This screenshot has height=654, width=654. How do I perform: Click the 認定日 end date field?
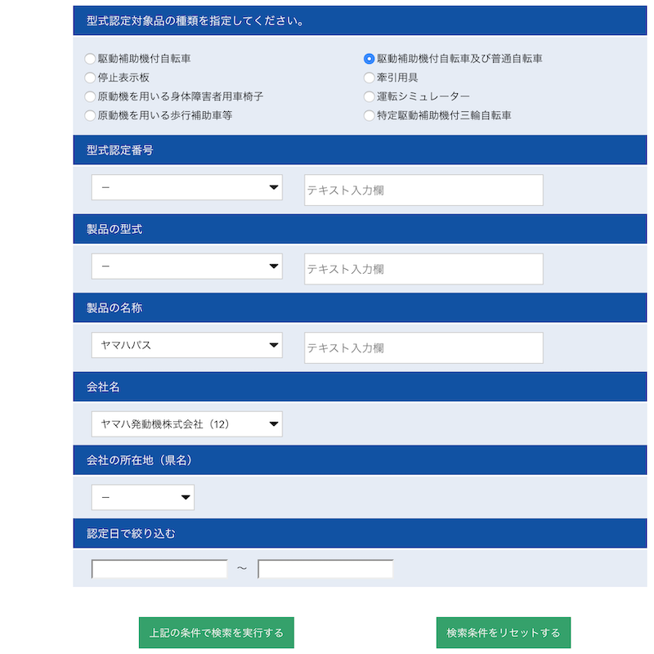pos(325,569)
